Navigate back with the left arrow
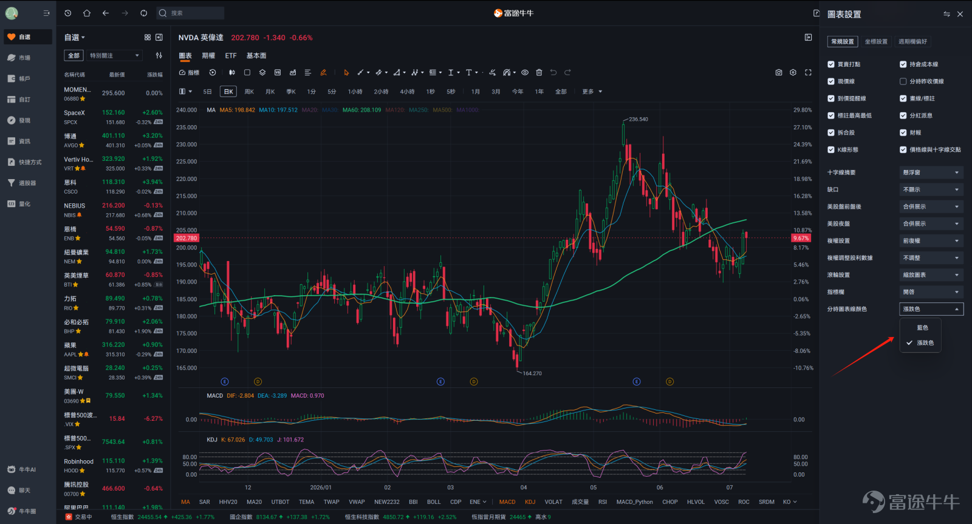 tap(106, 13)
